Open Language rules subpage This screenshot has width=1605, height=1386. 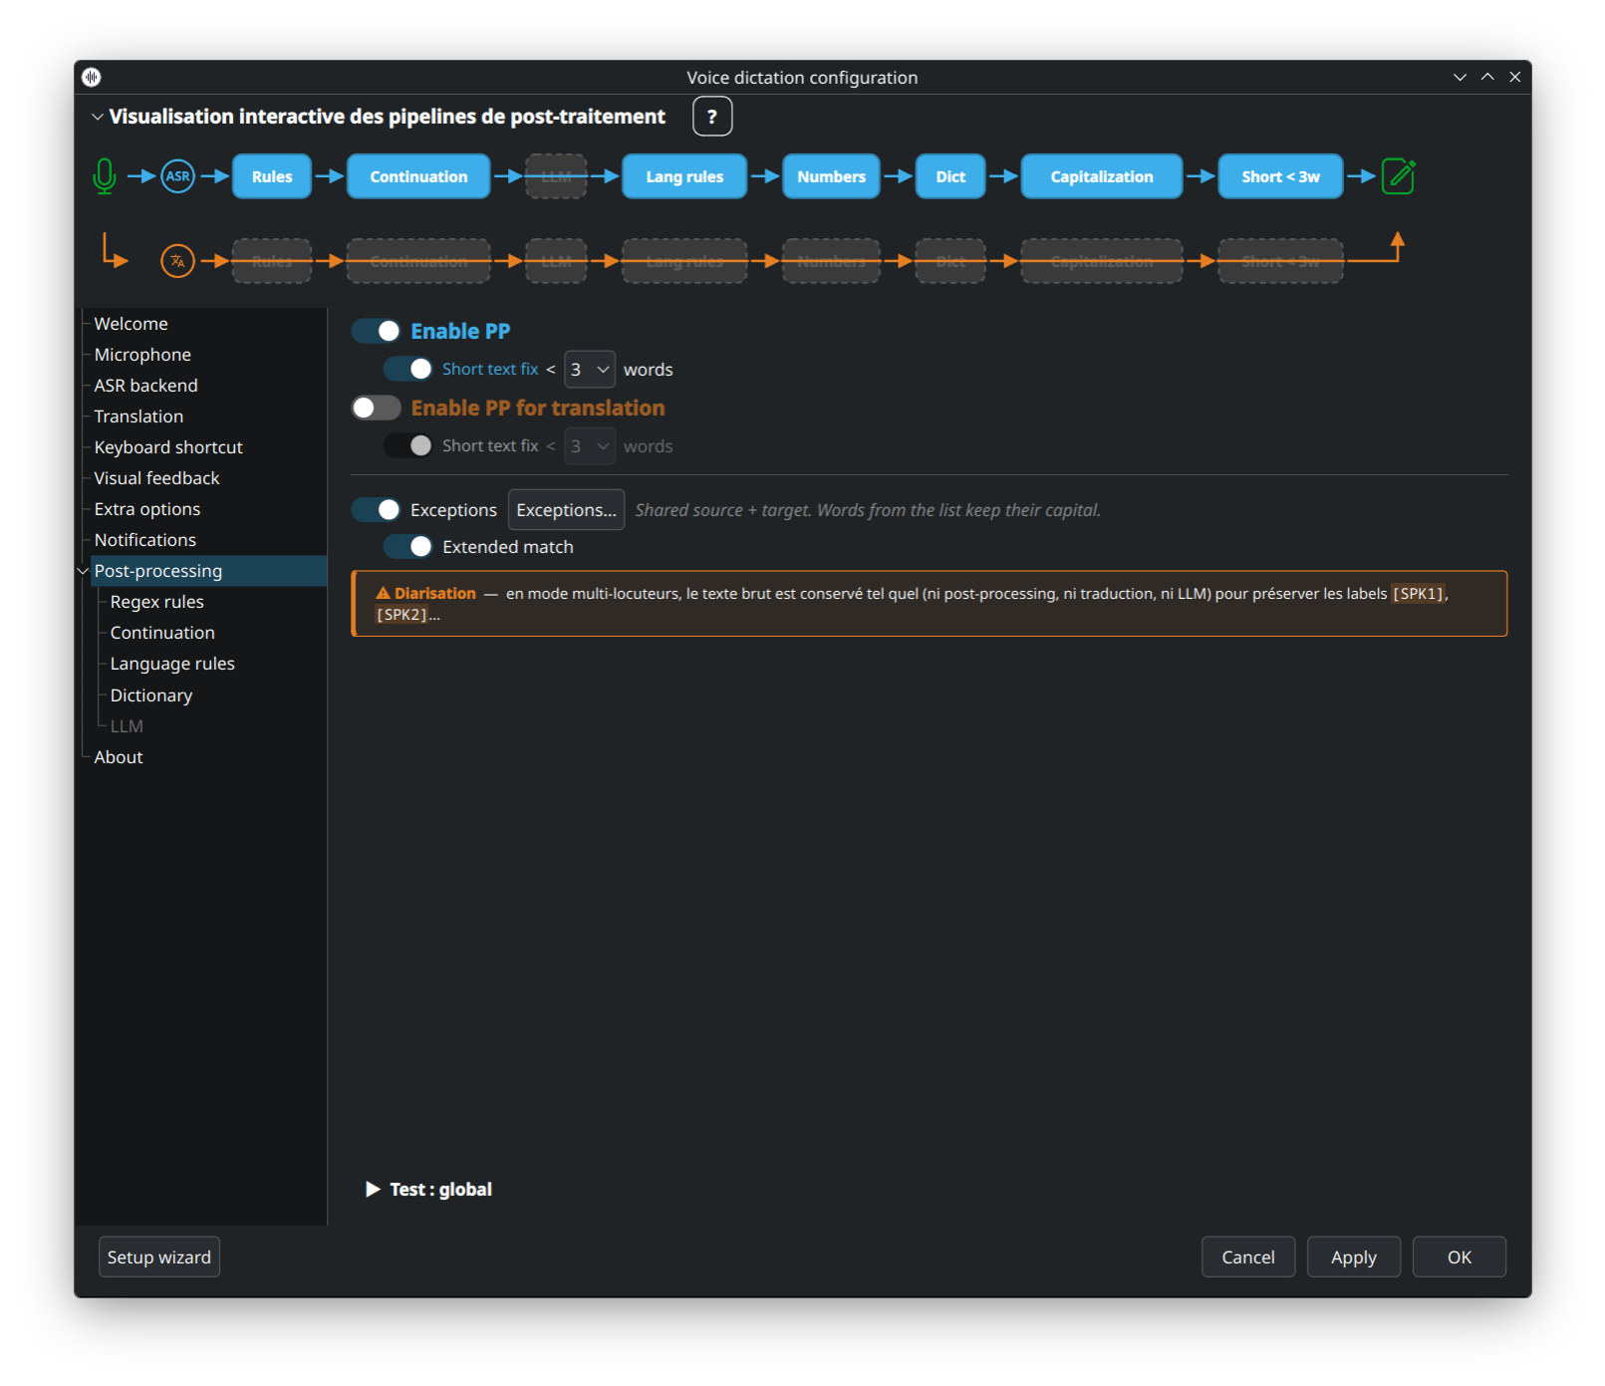point(172,663)
